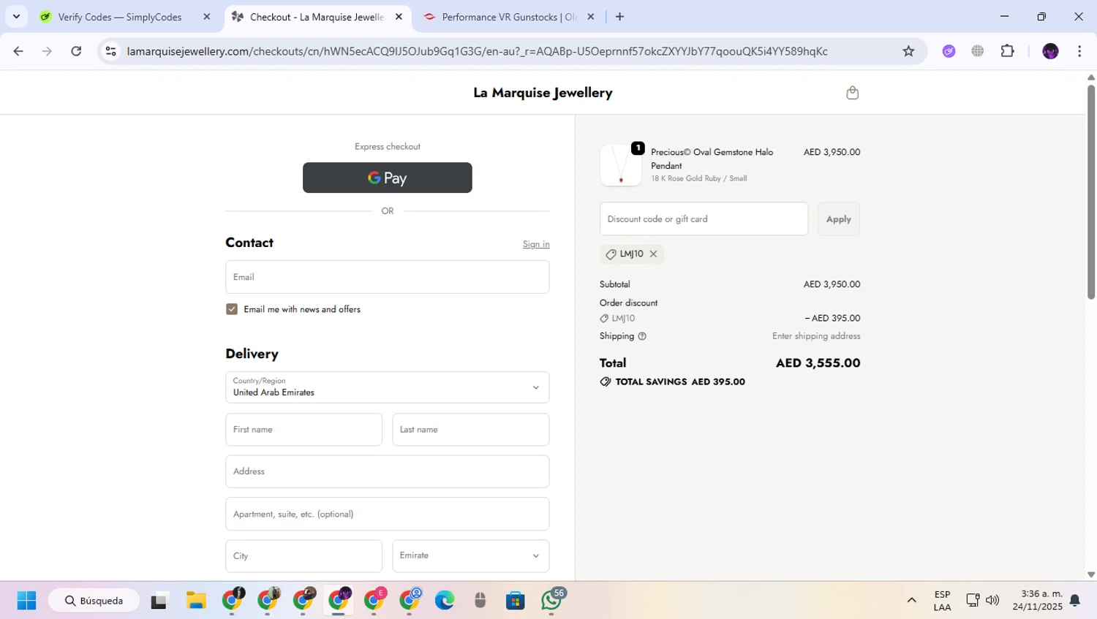Open the shopping bag cart icon
This screenshot has height=619, width=1097.
pyautogui.click(x=852, y=93)
